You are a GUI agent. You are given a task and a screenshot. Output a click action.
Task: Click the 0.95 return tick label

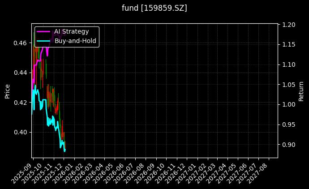(289, 125)
